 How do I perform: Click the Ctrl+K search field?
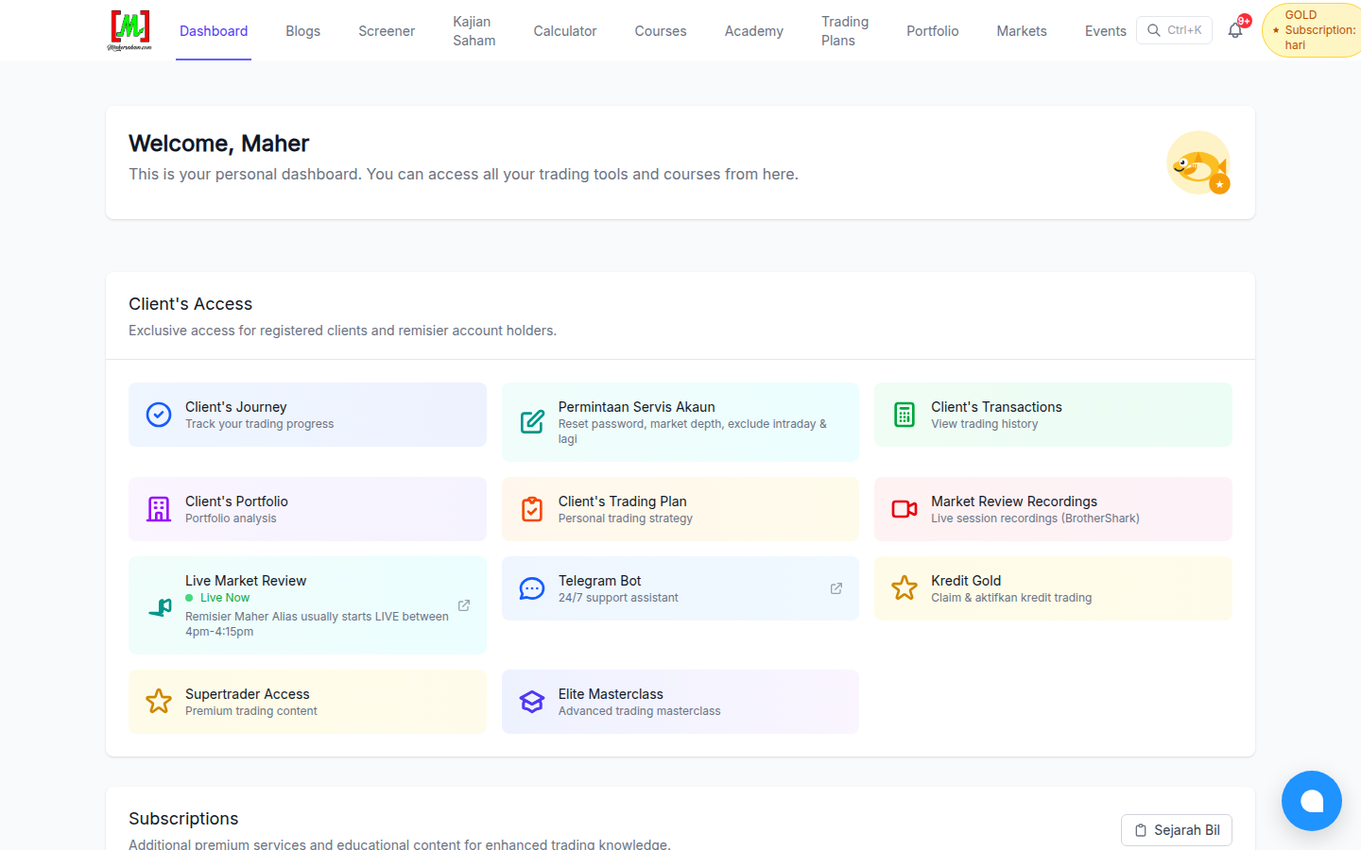pyautogui.click(x=1174, y=30)
